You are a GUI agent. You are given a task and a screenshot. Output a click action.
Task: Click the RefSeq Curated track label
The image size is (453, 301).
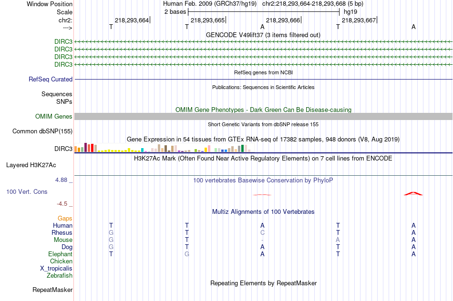pyautogui.click(x=51, y=79)
